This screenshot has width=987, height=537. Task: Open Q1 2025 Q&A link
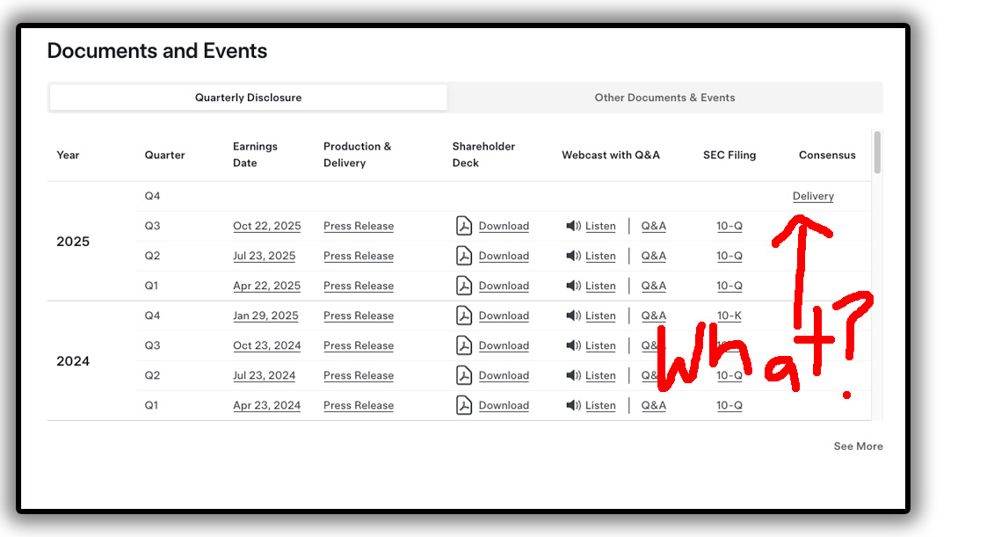click(653, 286)
